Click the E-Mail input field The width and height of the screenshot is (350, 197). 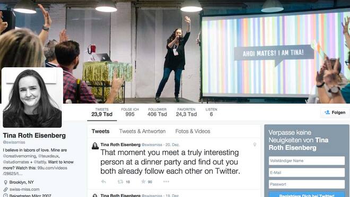point(307,173)
